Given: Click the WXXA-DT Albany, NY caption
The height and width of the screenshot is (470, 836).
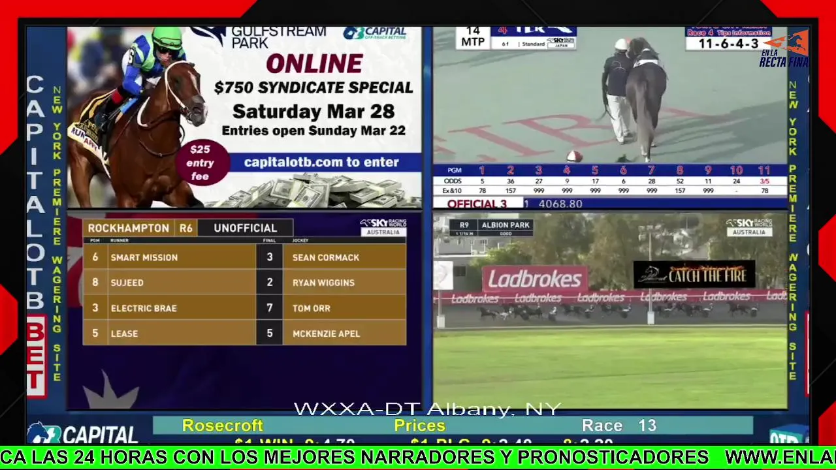Looking at the screenshot, I should 428,409.
